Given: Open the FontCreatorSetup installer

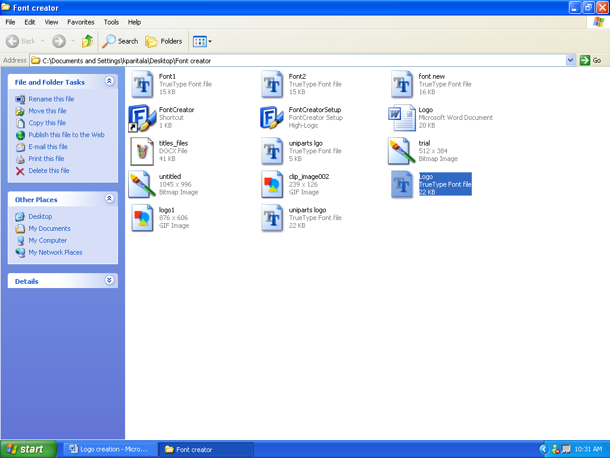Looking at the screenshot, I should click(272, 117).
